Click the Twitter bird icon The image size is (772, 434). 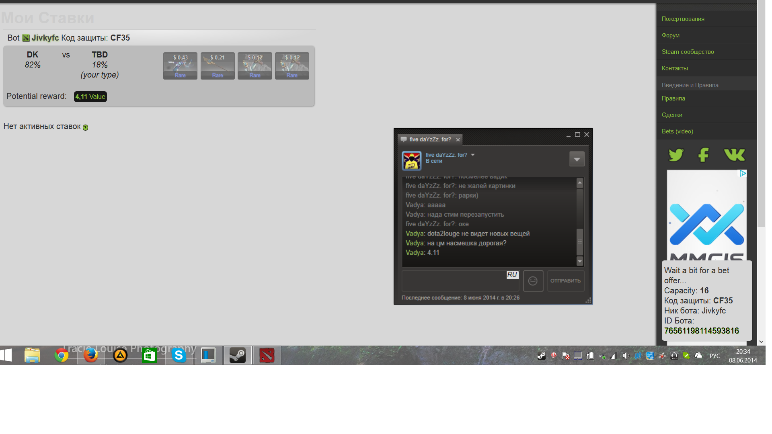click(676, 155)
